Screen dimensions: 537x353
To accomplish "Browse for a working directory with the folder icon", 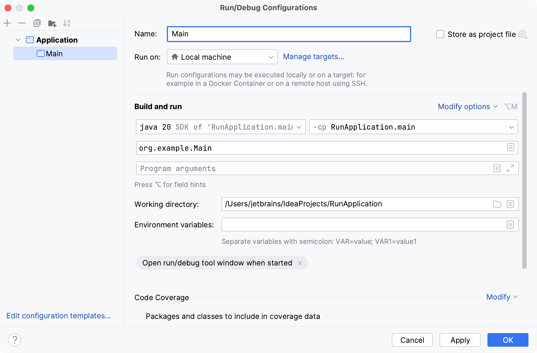I will pyautogui.click(x=497, y=204).
